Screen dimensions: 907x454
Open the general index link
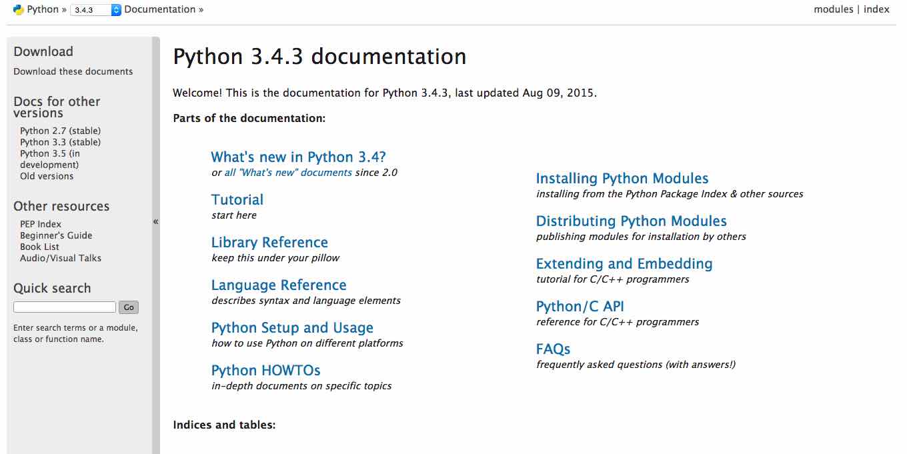coord(876,9)
